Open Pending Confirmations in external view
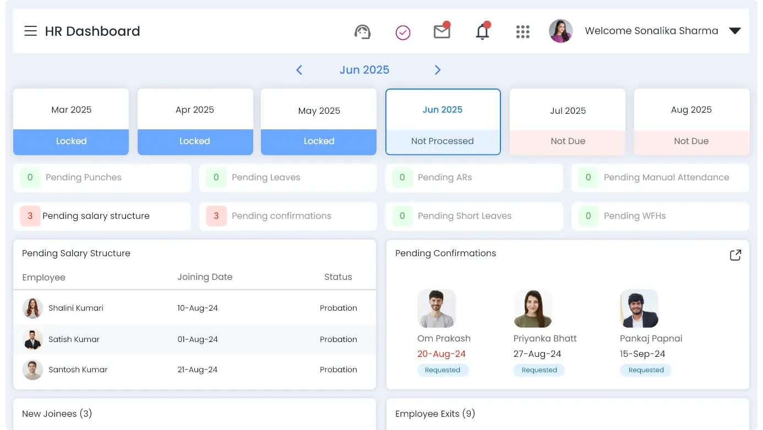 (735, 255)
